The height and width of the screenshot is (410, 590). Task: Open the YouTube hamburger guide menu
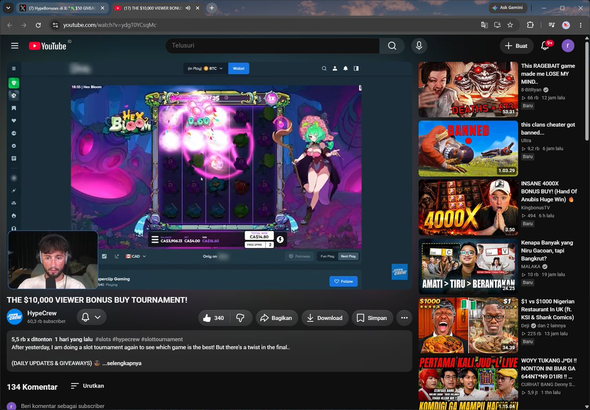(x=15, y=46)
